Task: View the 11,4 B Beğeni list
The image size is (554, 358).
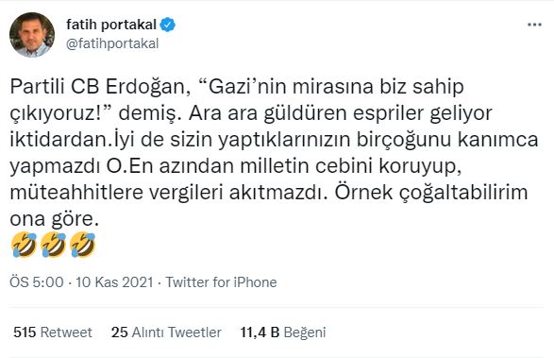Action: pyautogui.click(x=282, y=332)
